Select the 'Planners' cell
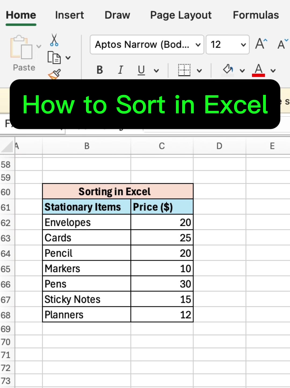This screenshot has width=290, height=388. click(87, 314)
